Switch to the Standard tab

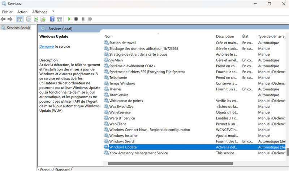tap(62, 169)
